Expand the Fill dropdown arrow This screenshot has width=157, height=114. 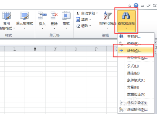coord(90,19)
